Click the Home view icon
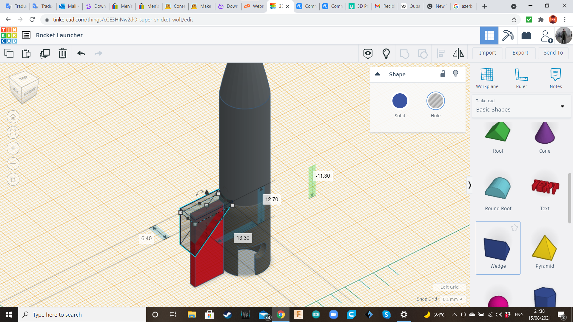Image resolution: width=573 pixels, height=322 pixels. click(13, 117)
